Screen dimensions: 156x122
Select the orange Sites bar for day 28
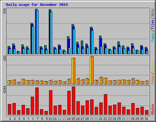(133, 81)
